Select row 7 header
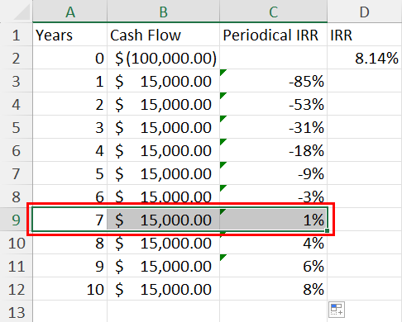 click(x=16, y=173)
